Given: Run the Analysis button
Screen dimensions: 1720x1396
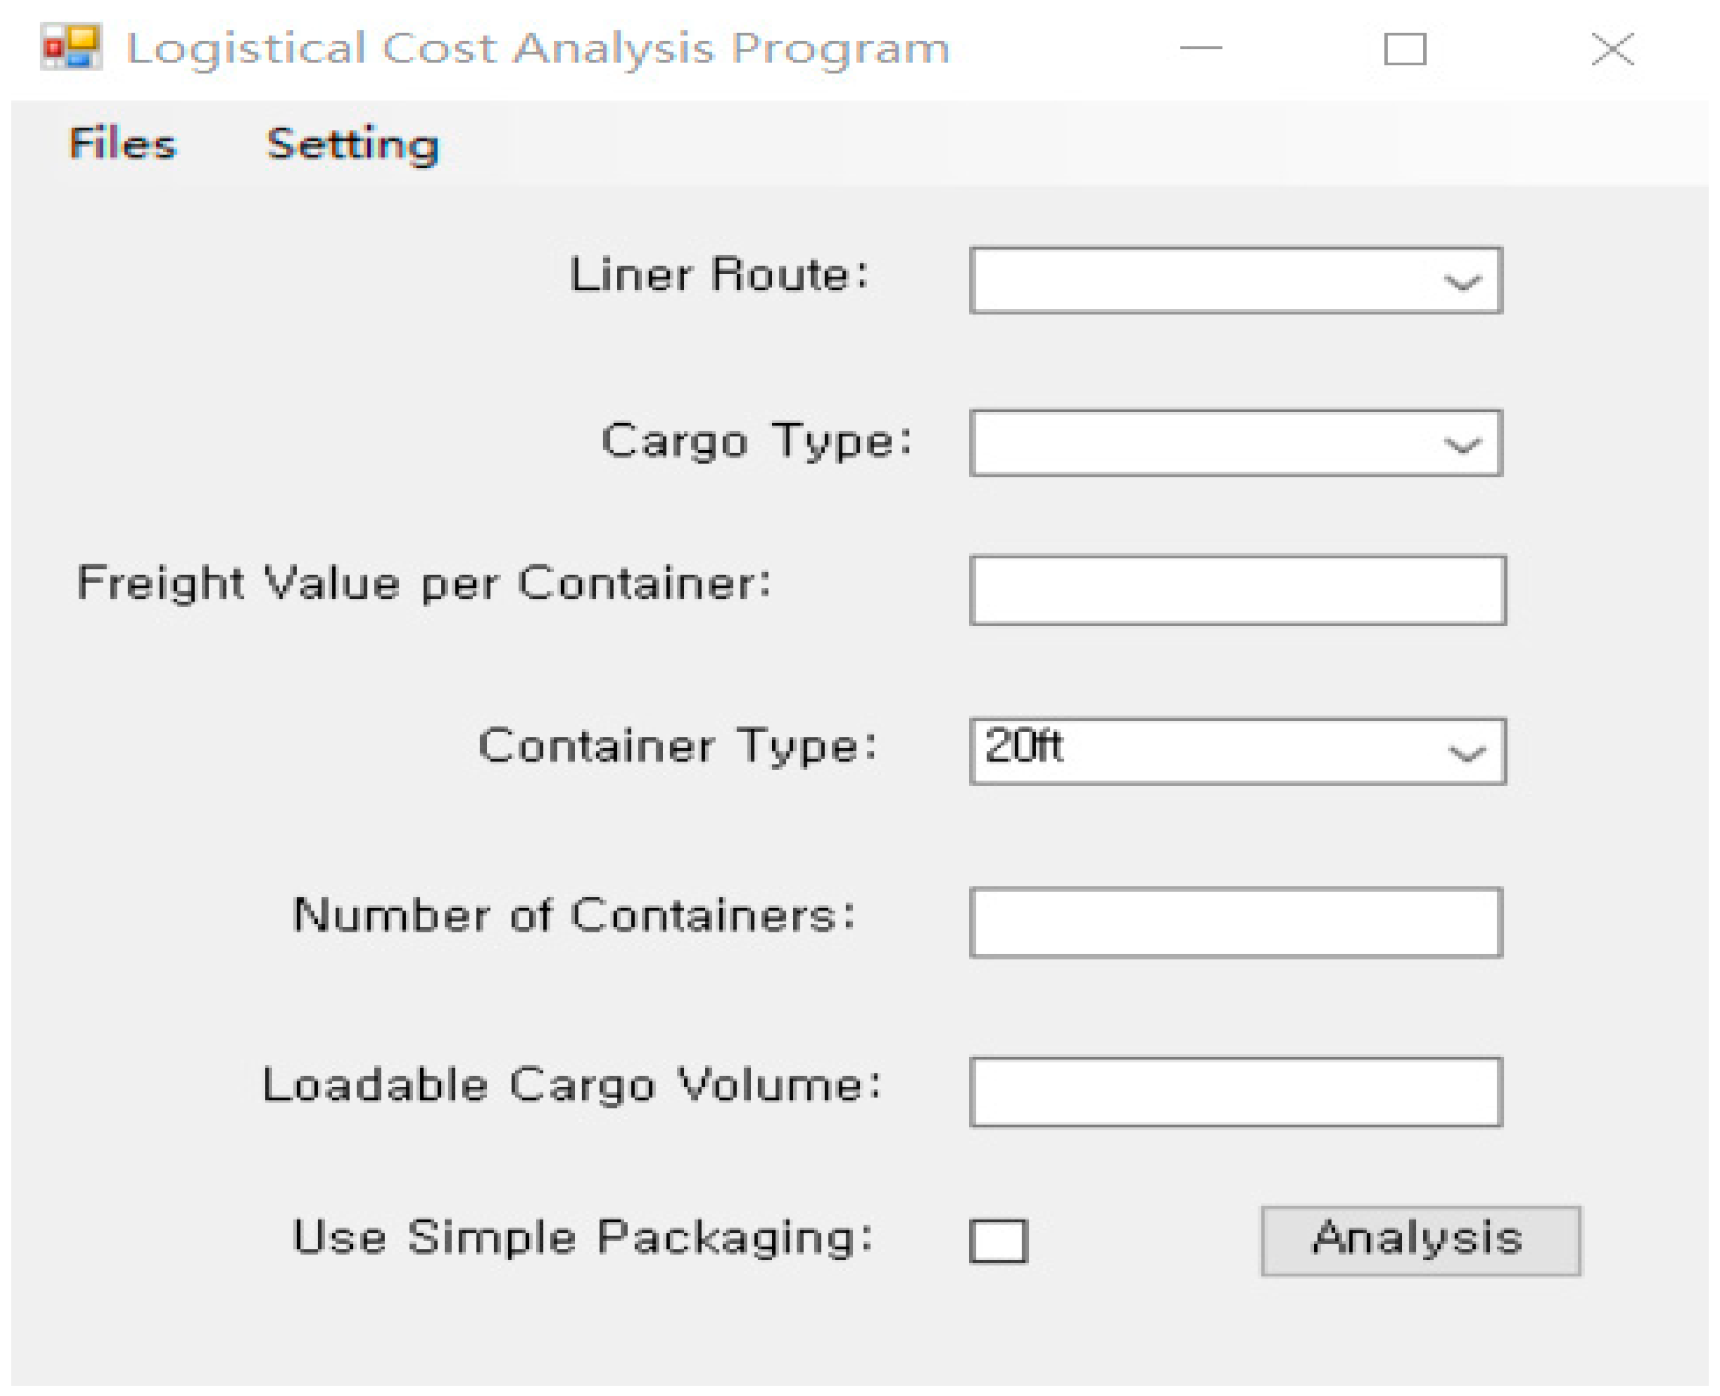Looking at the screenshot, I should tap(1420, 1240).
